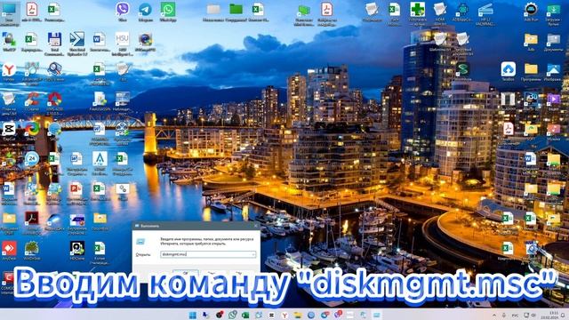569x320 pixels.
Task: Open the Windows Start menu
Action: coord(193,315)
